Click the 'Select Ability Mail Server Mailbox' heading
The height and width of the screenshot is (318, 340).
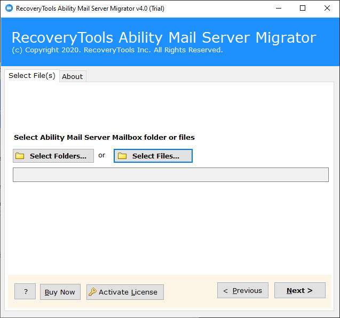pos(104,138)
